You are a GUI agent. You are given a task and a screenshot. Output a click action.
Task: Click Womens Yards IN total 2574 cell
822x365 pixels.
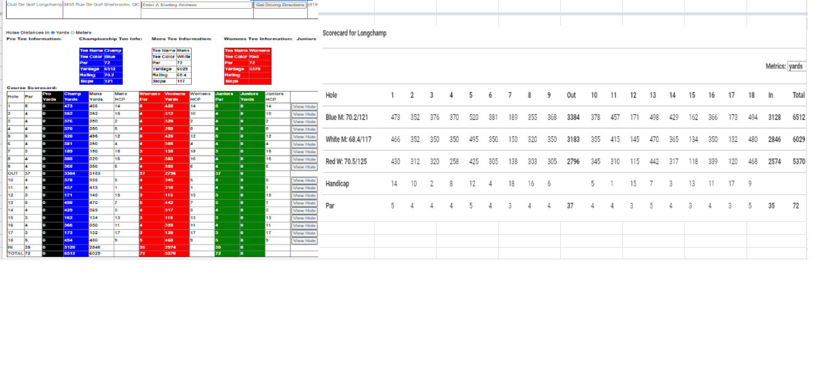[x=176, y=248]
